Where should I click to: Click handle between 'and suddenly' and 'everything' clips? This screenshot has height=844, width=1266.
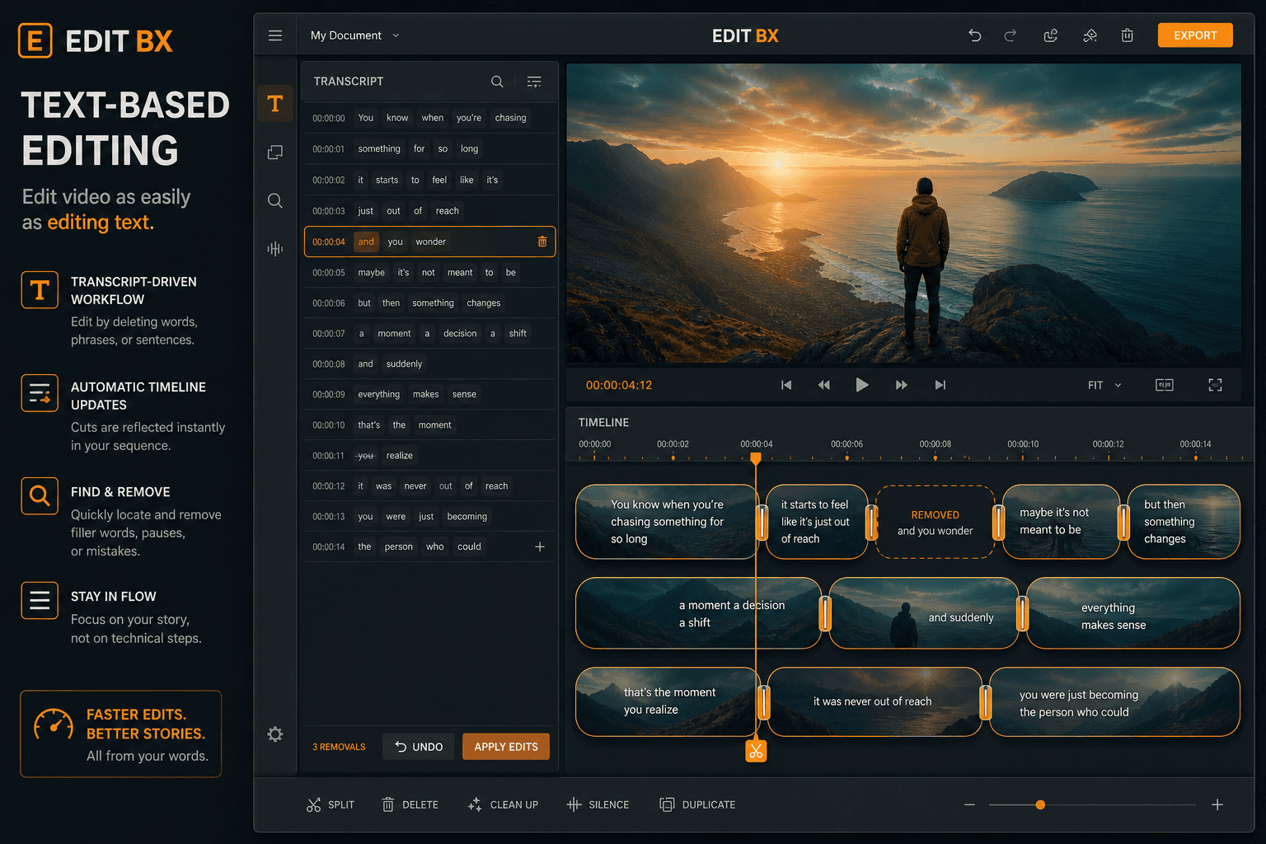[x=1023, y=613]
